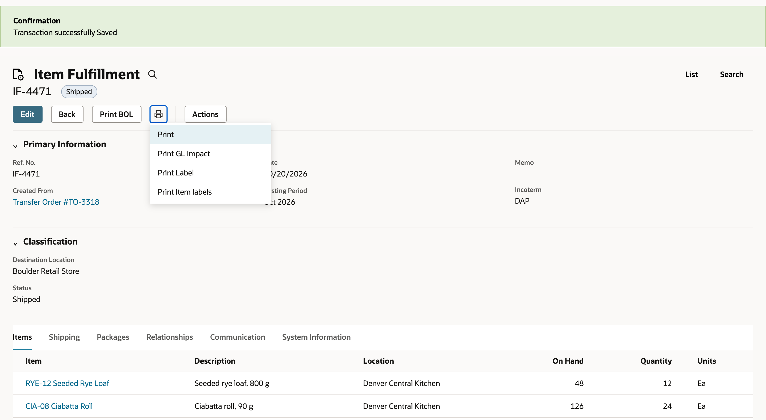Click the Location column header
766x420 pixels.
point(378,361)
